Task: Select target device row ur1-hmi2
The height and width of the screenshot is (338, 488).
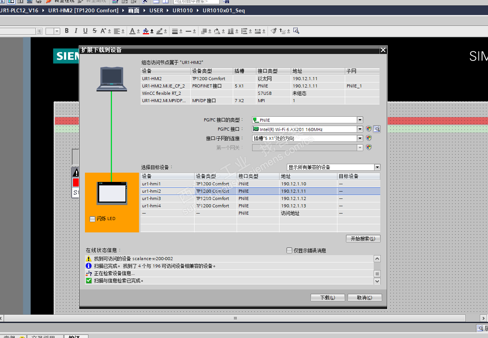Action: (260, 191)
